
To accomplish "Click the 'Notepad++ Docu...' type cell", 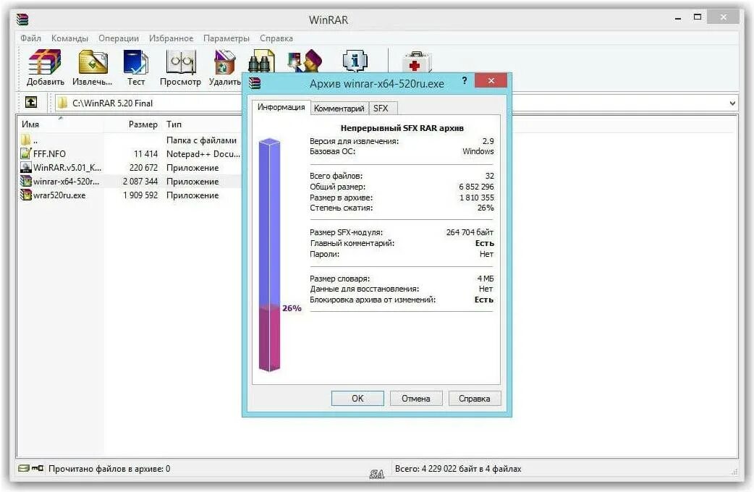I will (203, 154).
